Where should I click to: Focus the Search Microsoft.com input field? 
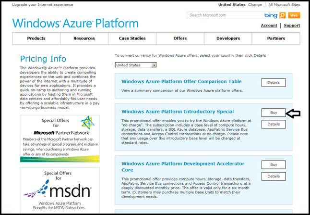(x=226, y=15)
